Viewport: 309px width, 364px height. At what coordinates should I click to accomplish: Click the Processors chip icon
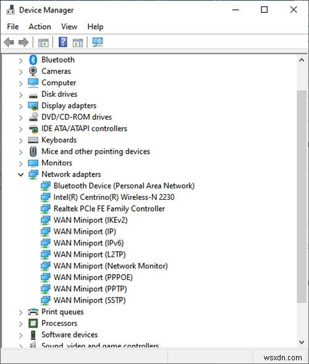(33, 323)
